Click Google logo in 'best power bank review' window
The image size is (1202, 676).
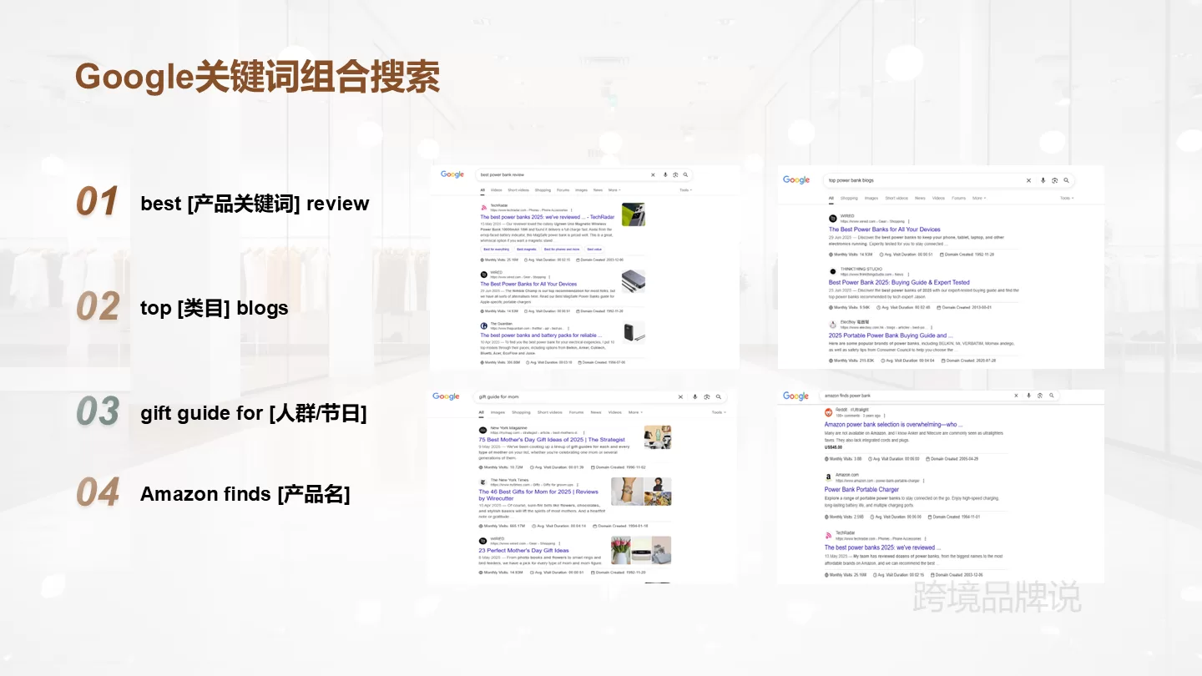[x=452, y=174]
